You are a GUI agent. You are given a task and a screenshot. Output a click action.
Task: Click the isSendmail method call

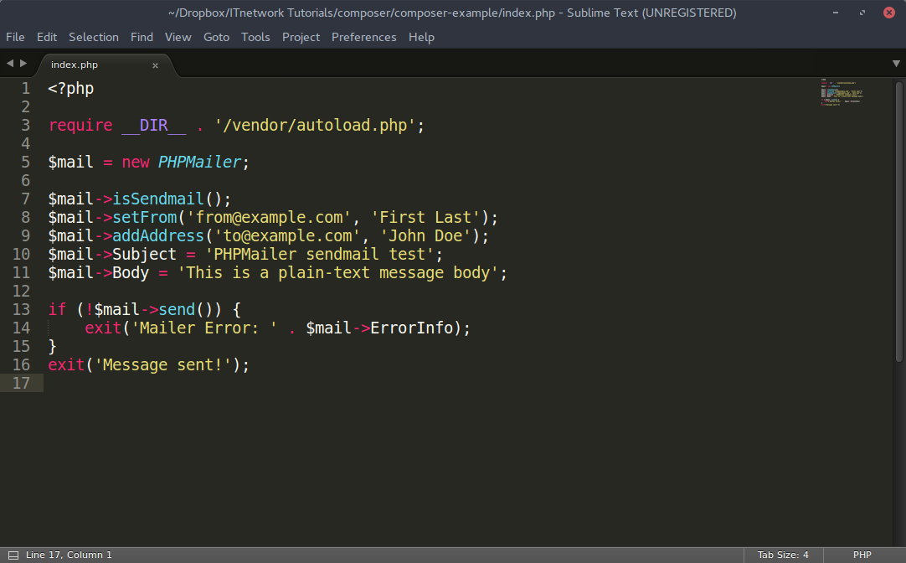pyautogui.click(x=158, y=199)
